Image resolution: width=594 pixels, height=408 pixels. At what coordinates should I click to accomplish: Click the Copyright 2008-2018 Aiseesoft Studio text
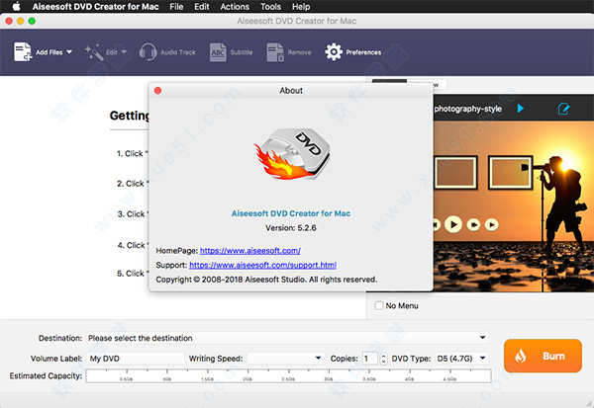[266, 280]
